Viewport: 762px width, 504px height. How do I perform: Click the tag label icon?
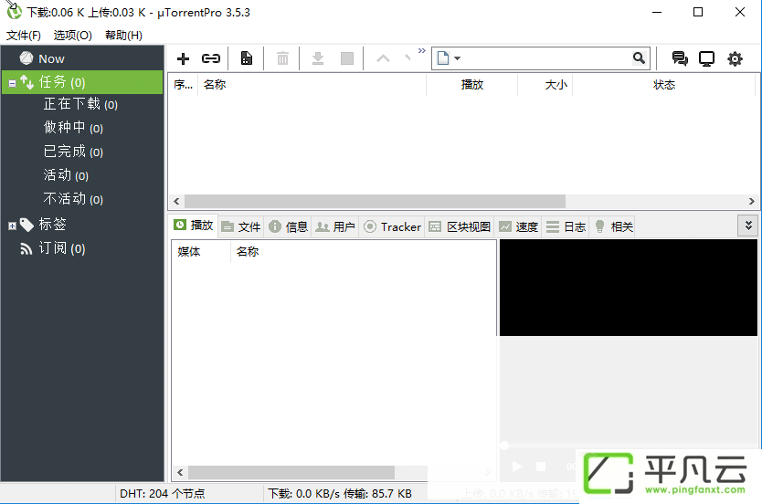26,225
